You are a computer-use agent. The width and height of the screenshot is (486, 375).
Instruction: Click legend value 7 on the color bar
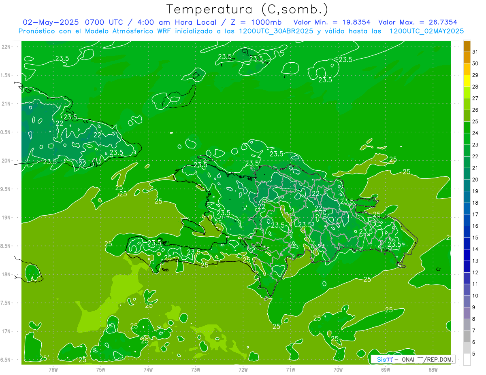coord(474,331)
